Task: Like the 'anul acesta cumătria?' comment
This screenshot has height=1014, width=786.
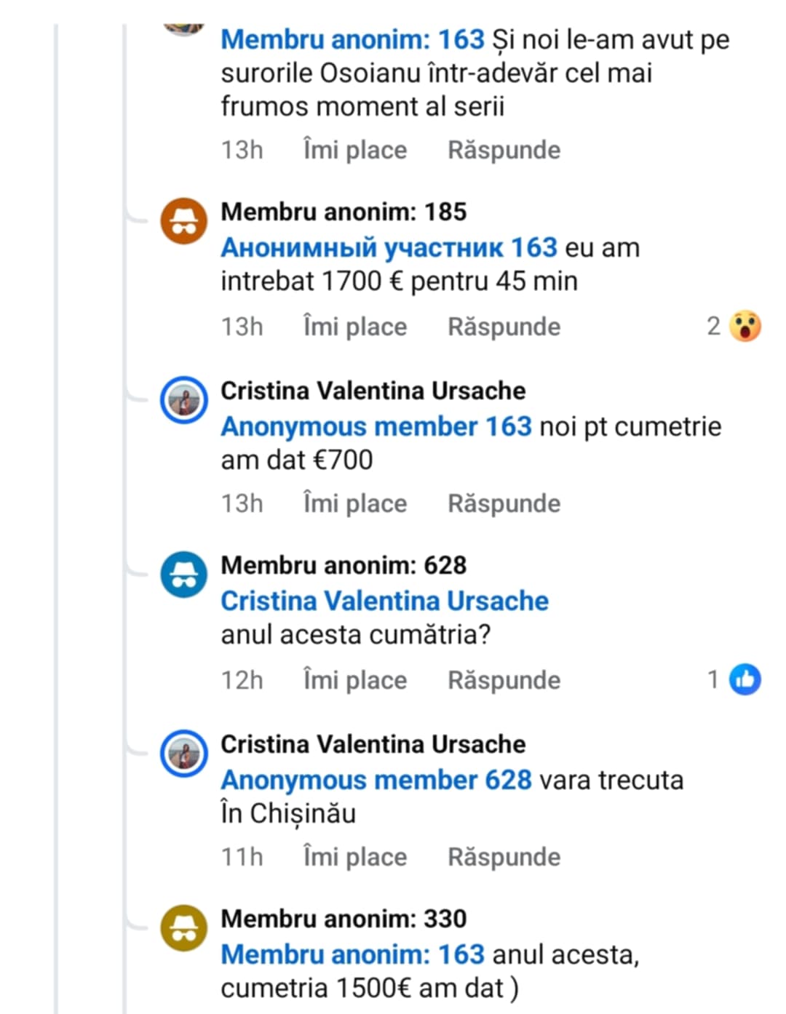Action: coord(355,680)
